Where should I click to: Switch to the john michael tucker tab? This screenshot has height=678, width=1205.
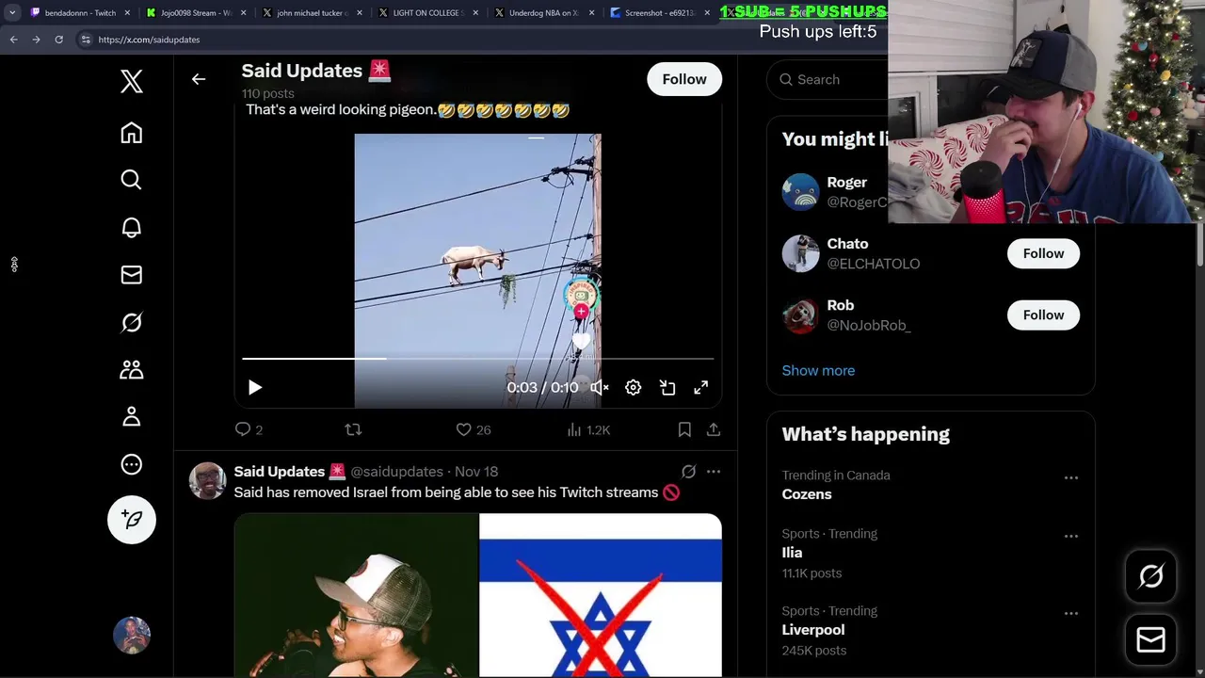coord(312,13)
